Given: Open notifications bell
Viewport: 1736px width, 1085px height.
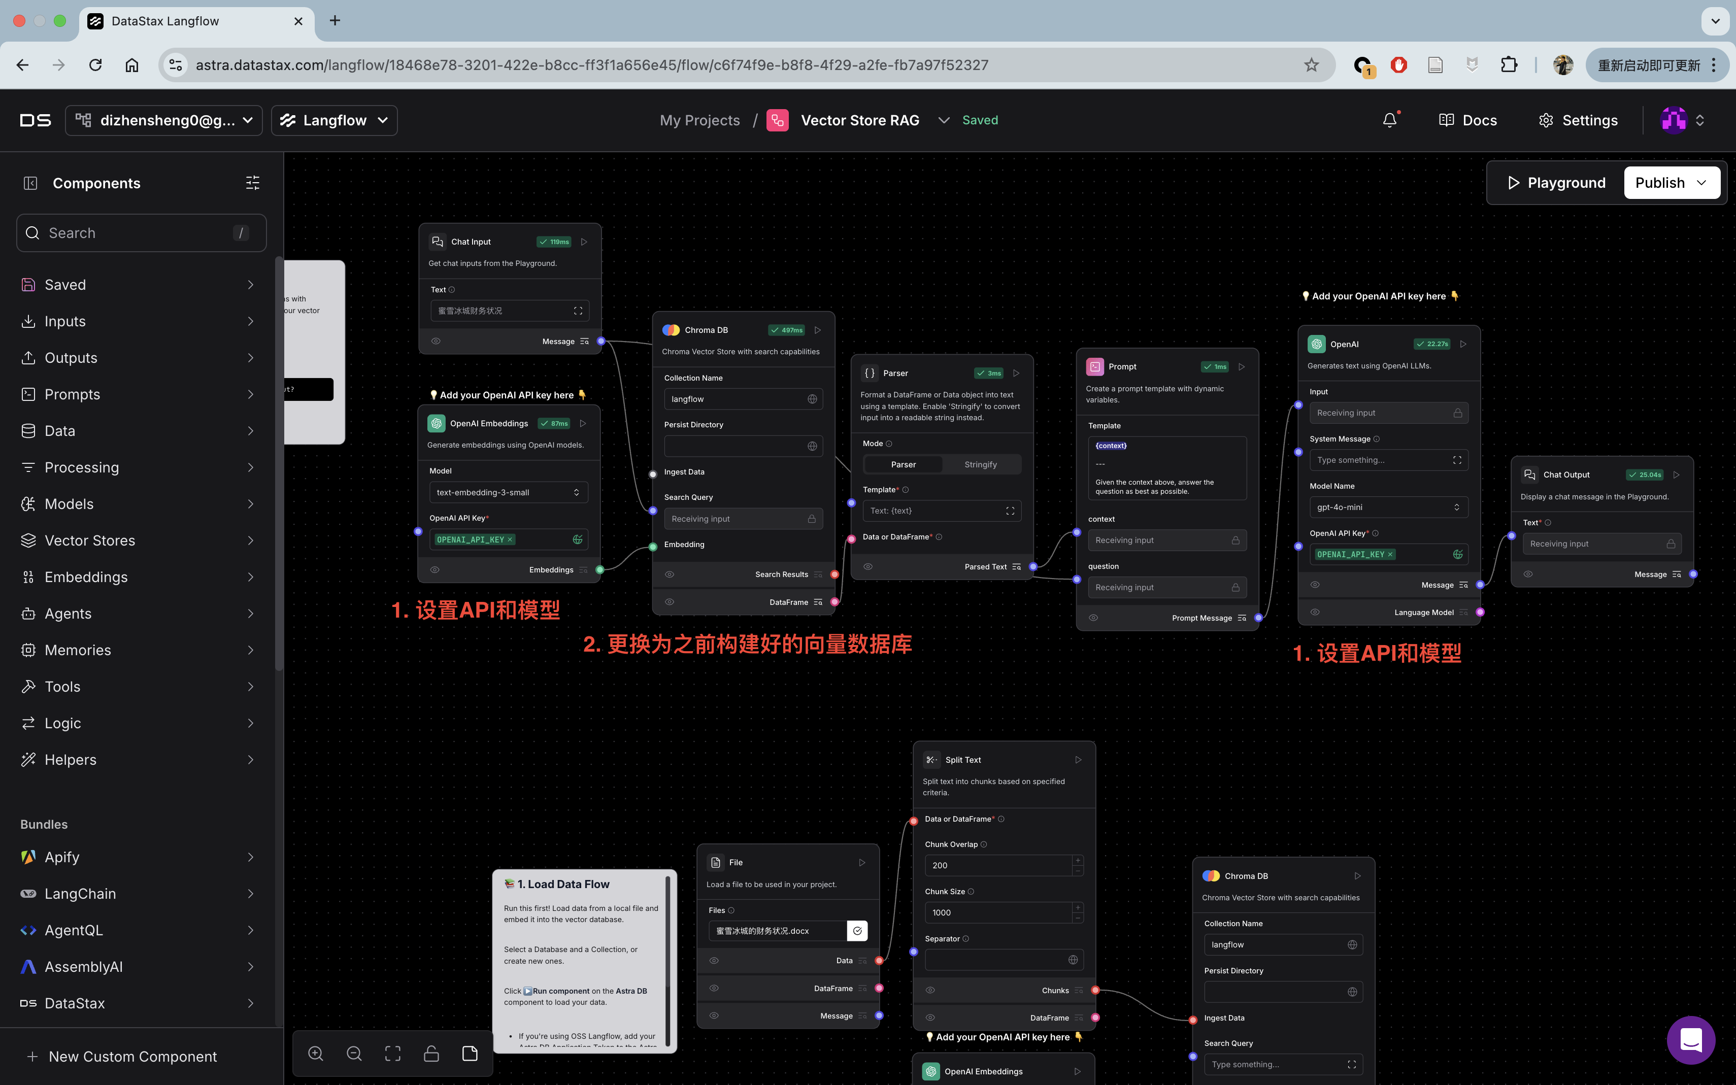Looking at the screenshot, I should 1390,120.
